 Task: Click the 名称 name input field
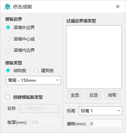[x=39, y=108]
